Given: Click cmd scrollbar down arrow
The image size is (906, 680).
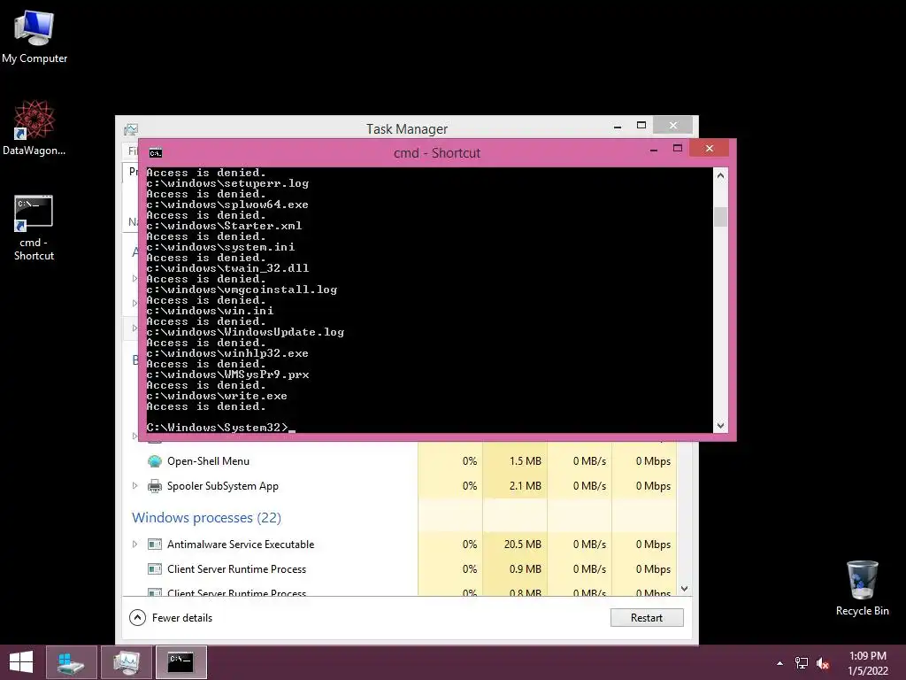Looking at the screenshot, I should pyautogui.click(x=720, y=426).
